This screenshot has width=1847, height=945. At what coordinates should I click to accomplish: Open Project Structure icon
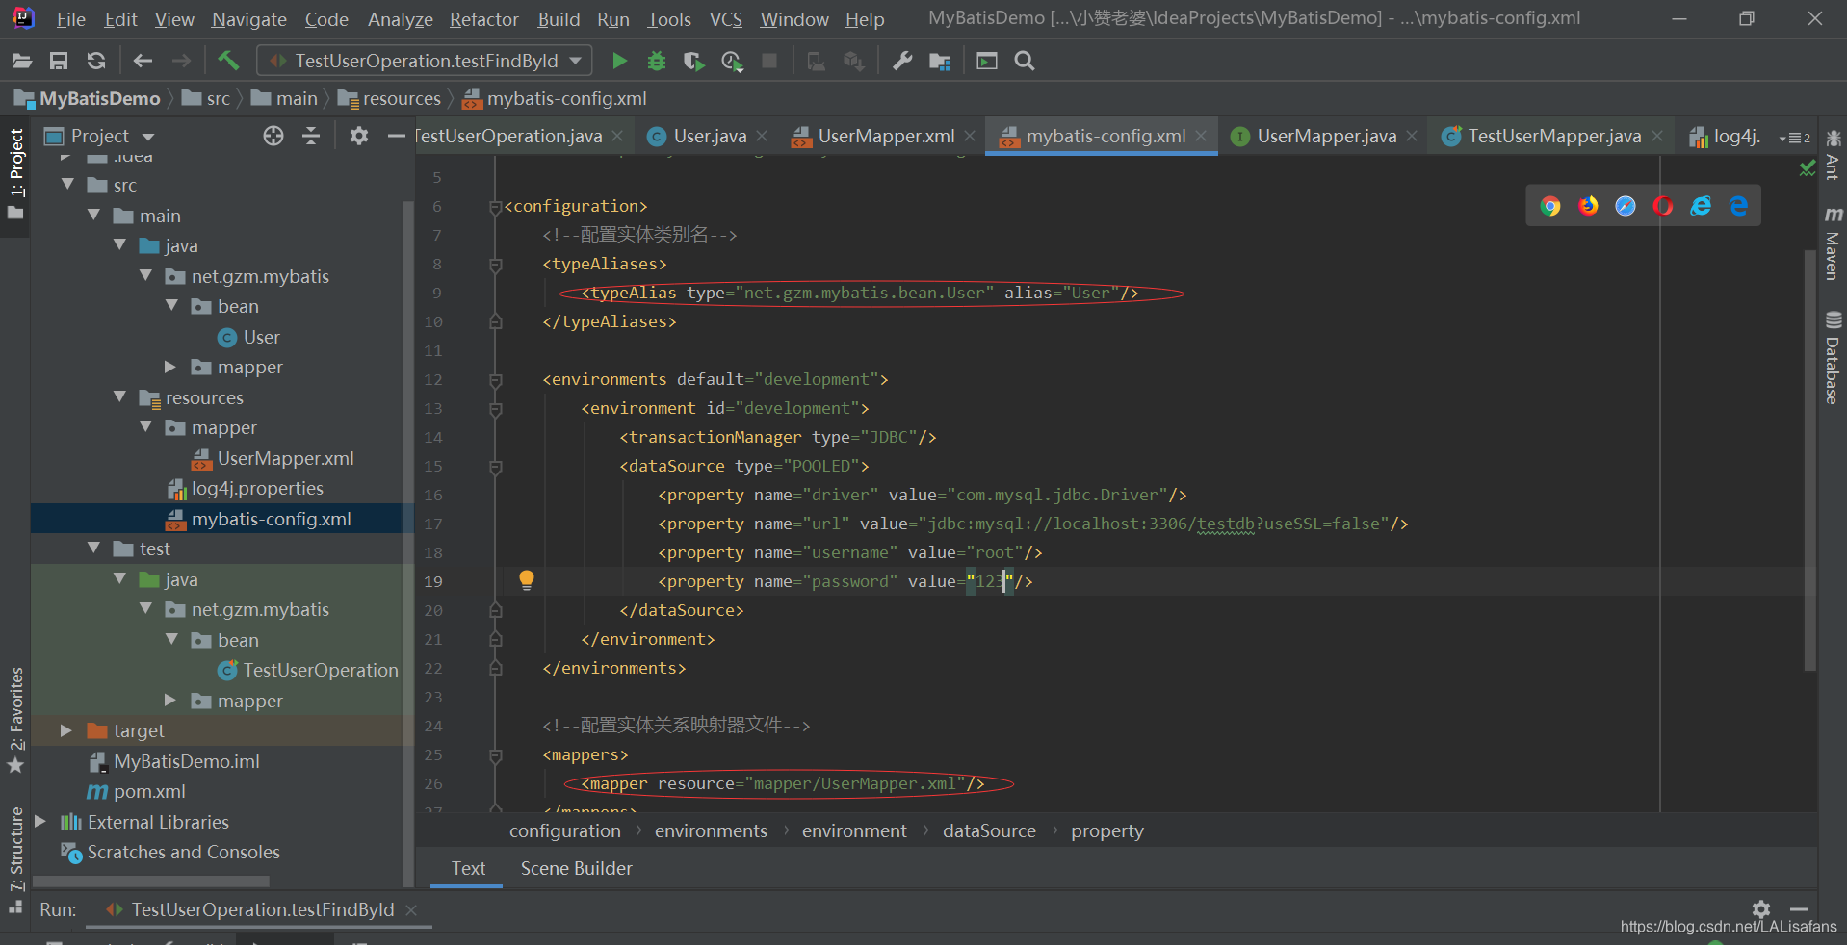940,62
